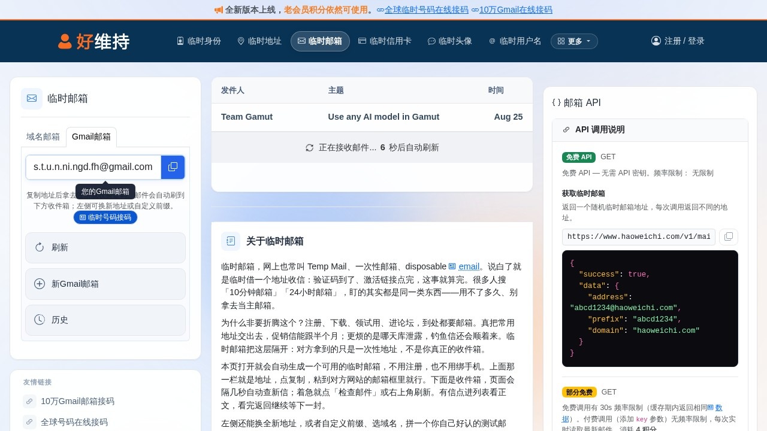This screenshot has width=767, height=431.
Task: Click the Gmail address input field
Action: point(93,167)
